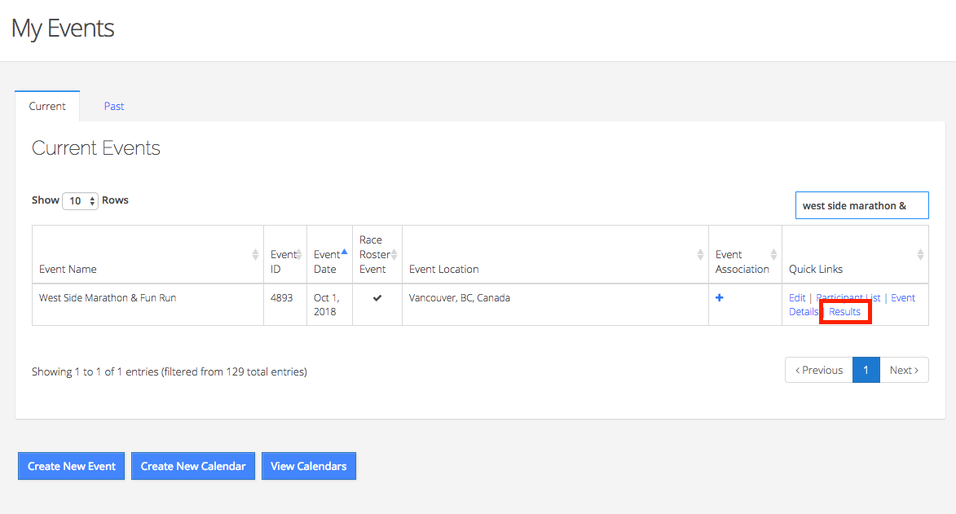The width and height of the screenshot is (956, 514).
Task: Open the Participant List link
Action: point(848,297)
